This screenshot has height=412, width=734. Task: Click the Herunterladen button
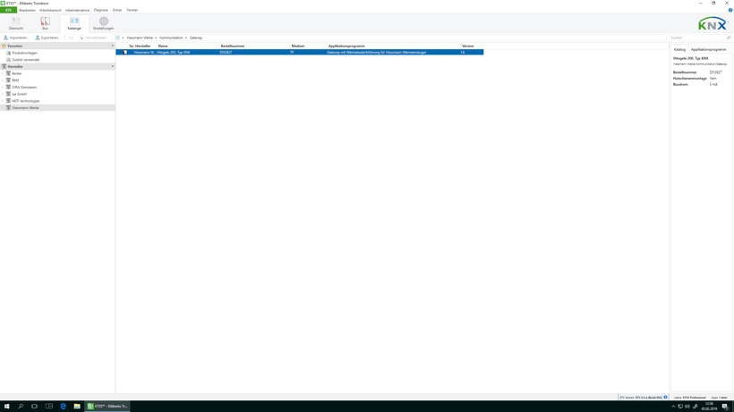(93, 38)
